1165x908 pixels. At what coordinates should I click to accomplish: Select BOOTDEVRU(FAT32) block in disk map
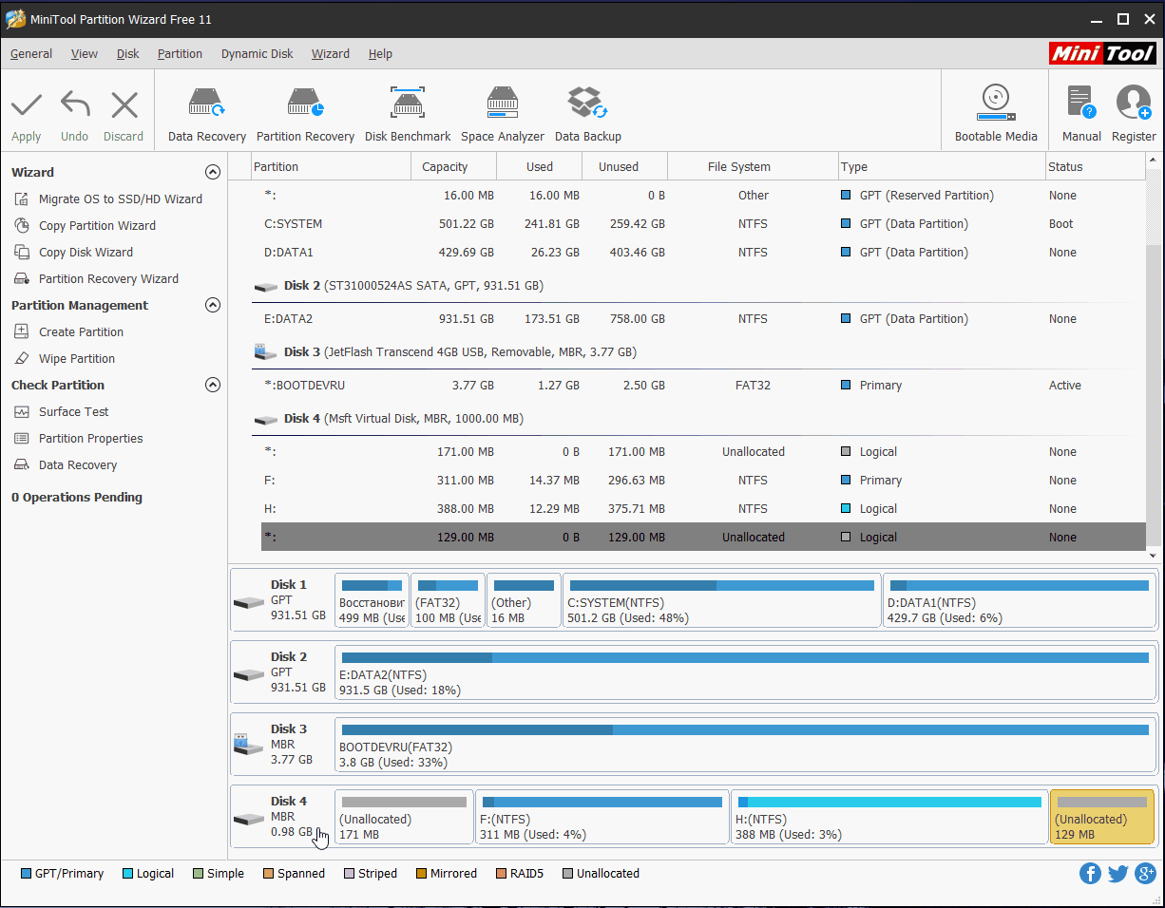pos(745,745)
